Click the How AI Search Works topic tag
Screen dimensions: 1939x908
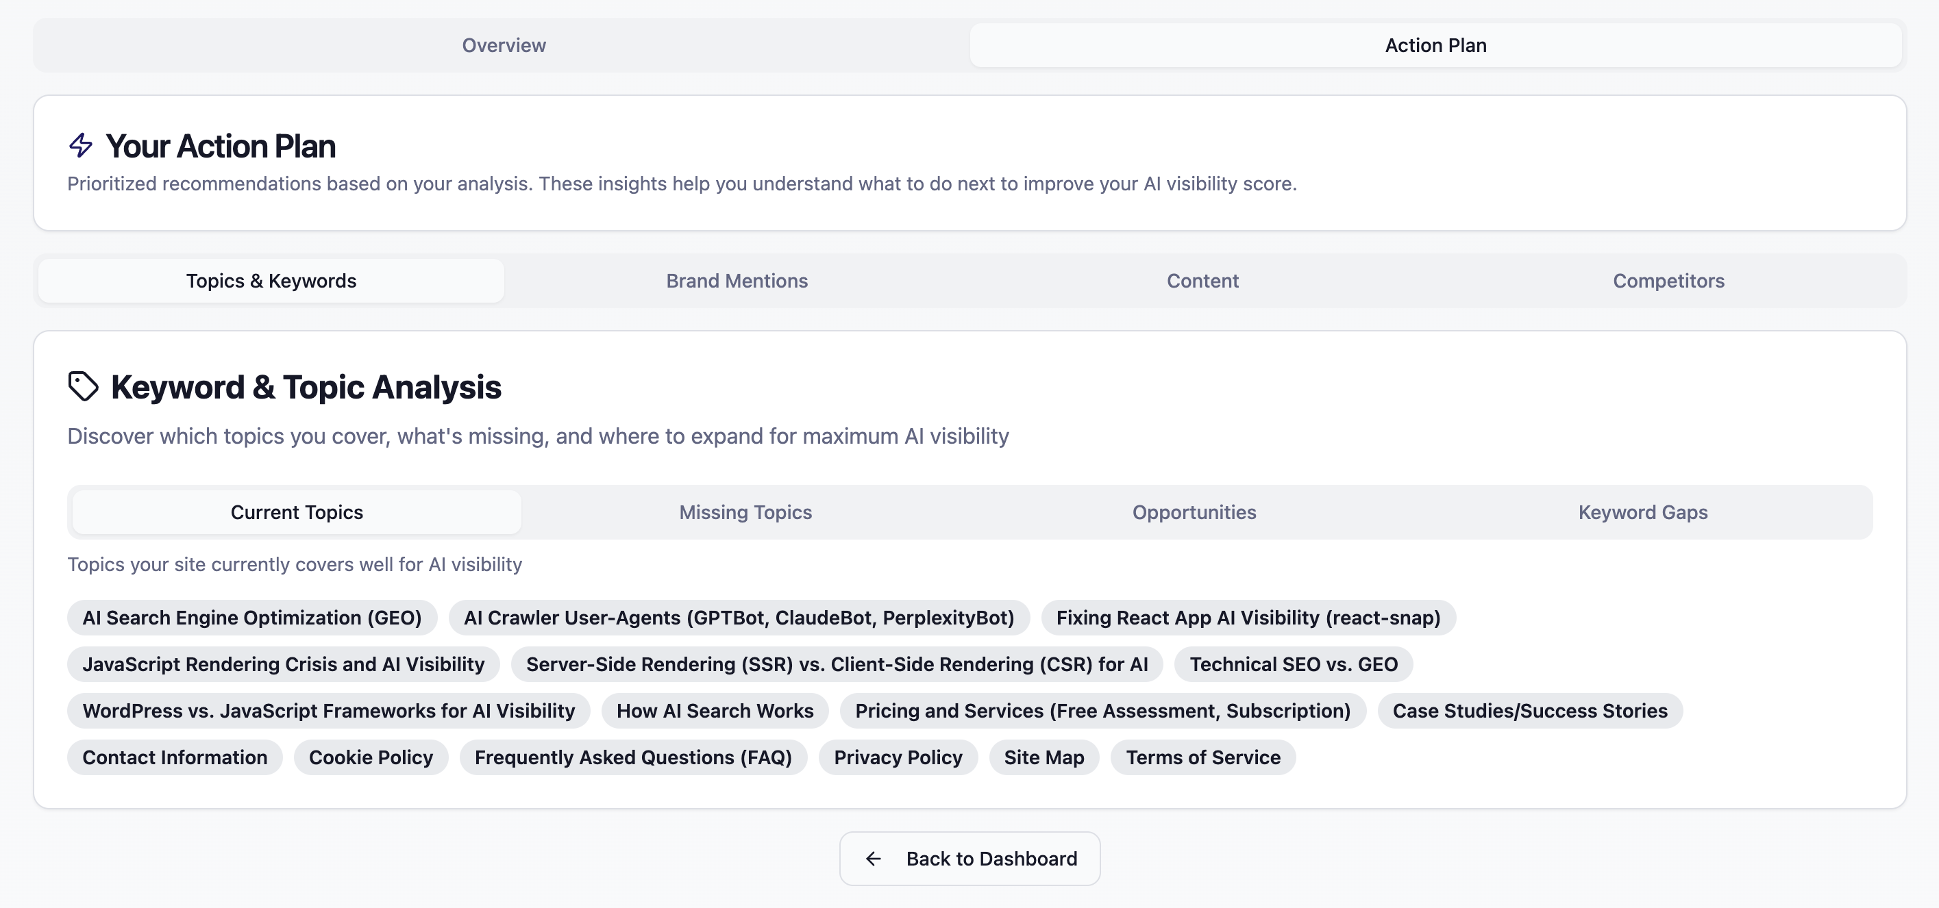715,710
